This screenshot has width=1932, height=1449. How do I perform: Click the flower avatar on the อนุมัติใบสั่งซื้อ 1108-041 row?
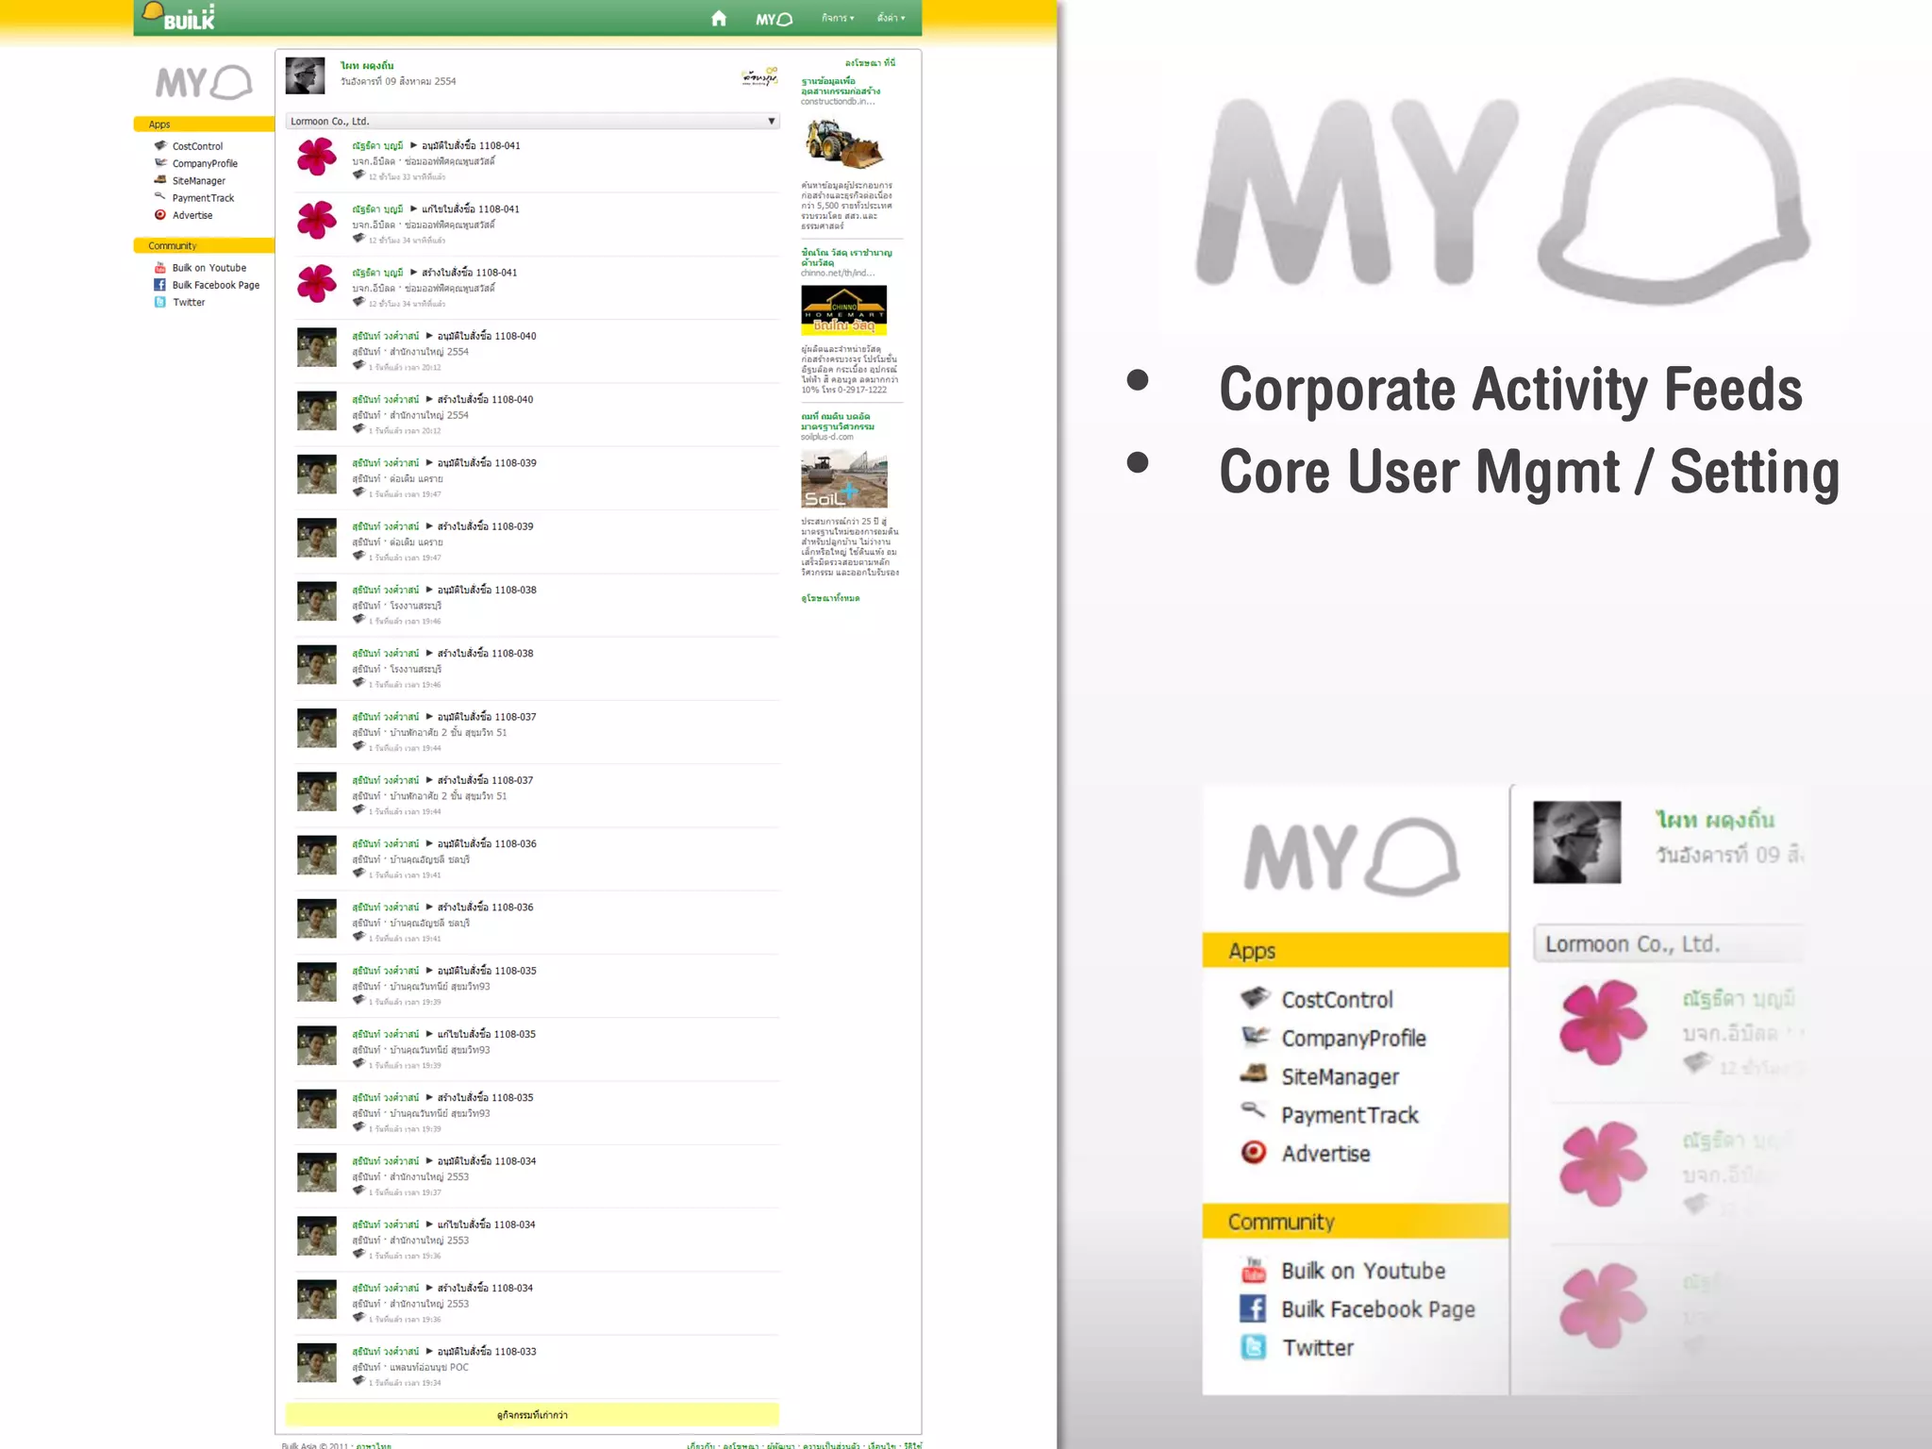[317, 157]
